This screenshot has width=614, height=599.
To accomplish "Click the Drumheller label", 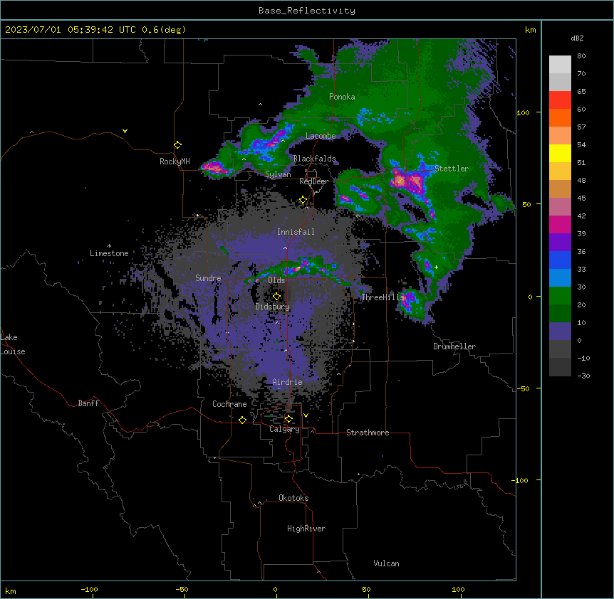I will point(454,346).
